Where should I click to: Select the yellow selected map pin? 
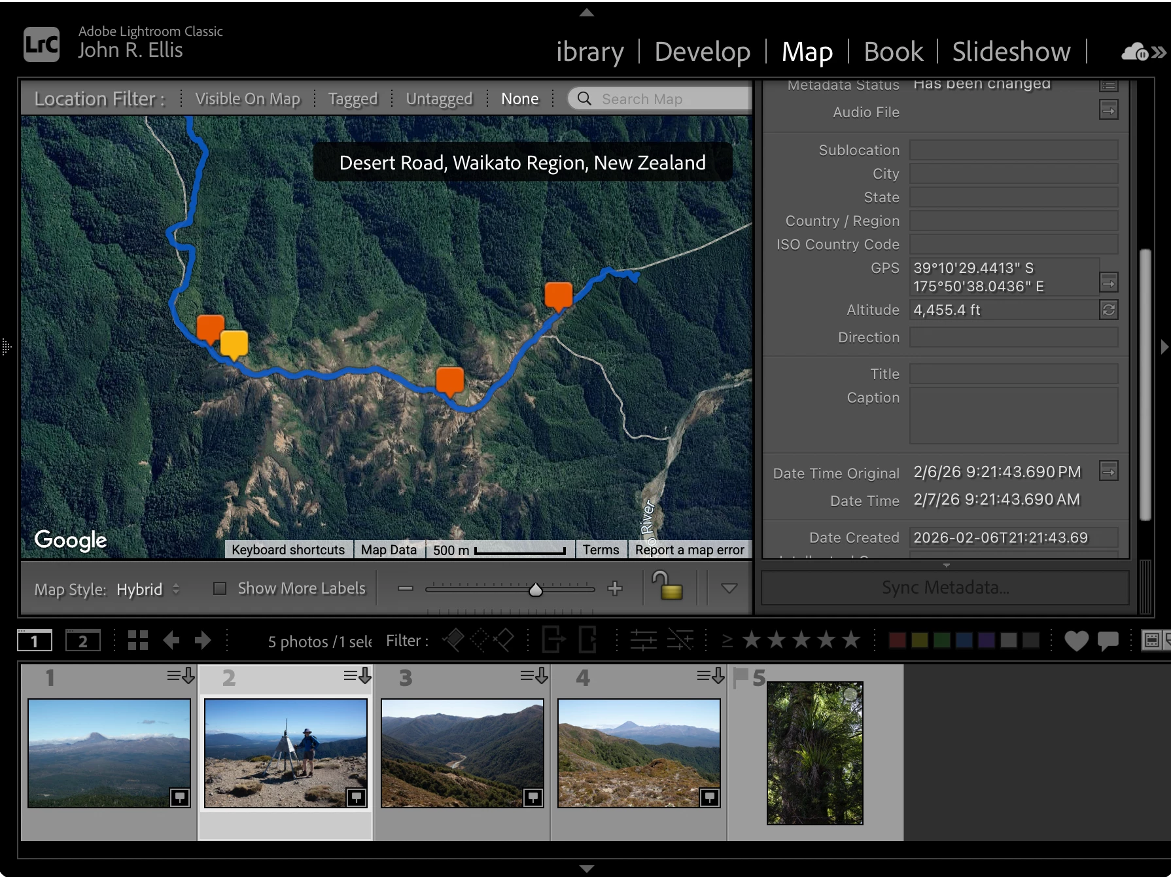(x=234, y=344)
